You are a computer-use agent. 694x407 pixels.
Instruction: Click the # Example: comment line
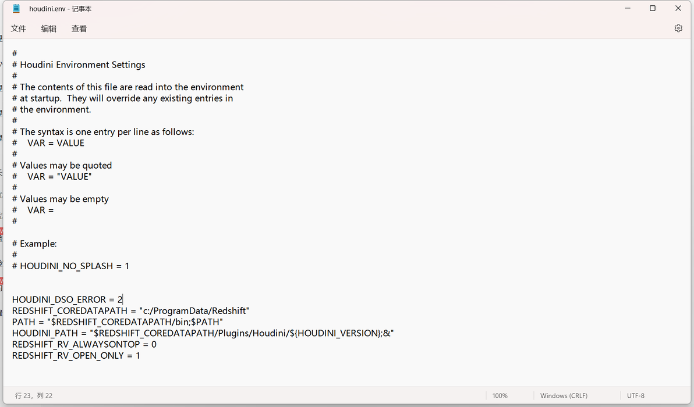pos(34,244)
